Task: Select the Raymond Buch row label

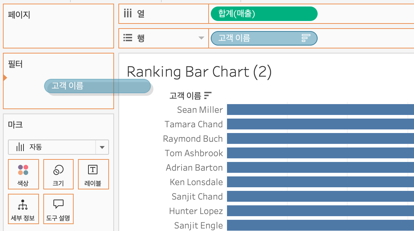Action: (x=193, y=139)
